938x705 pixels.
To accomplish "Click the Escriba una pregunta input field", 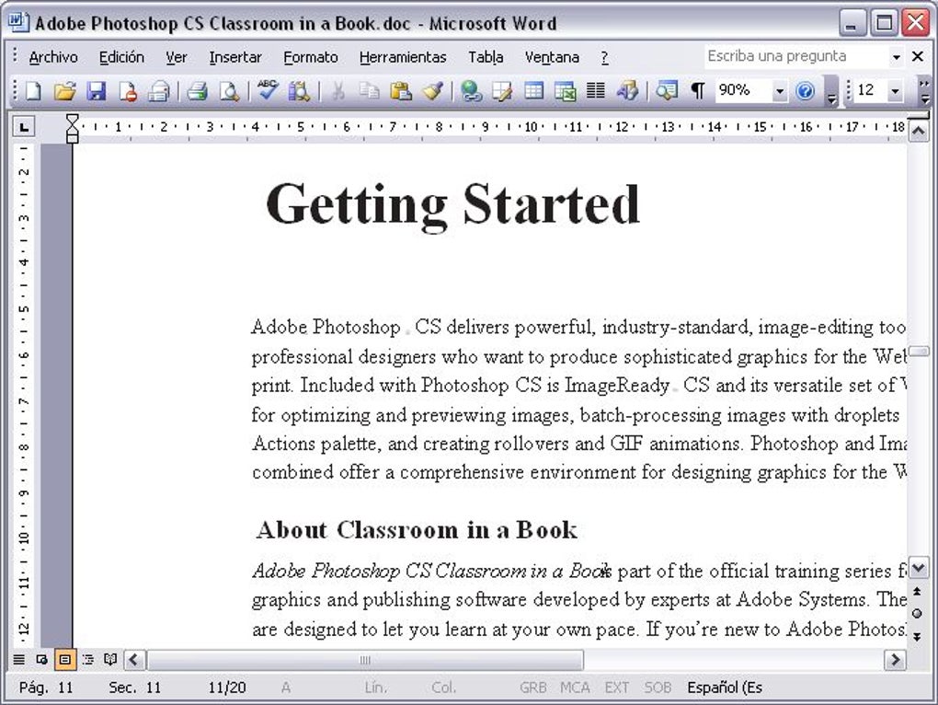I will (793, 56).
